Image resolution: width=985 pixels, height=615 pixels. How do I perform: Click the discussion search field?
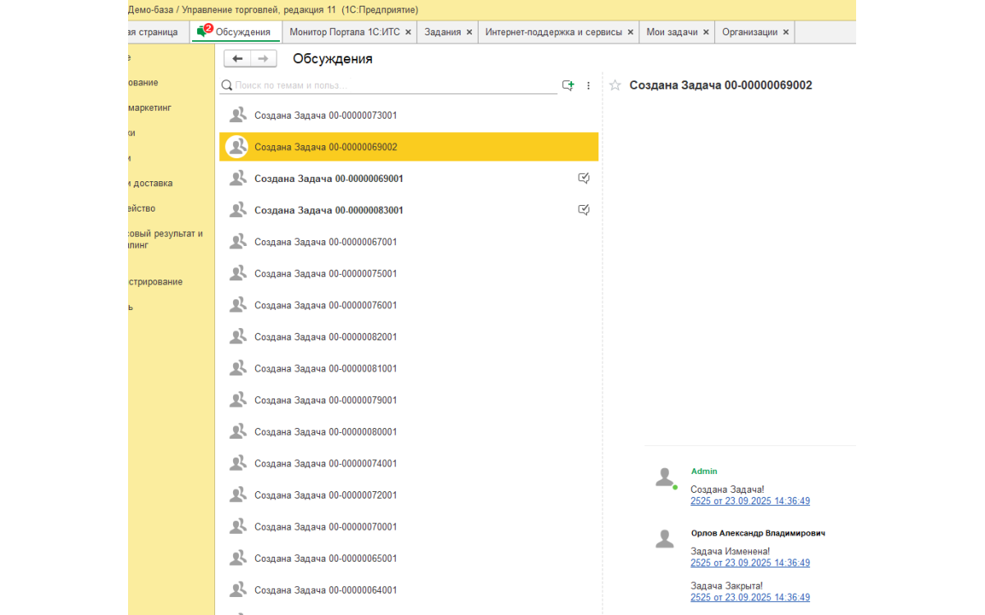point(394,85)
